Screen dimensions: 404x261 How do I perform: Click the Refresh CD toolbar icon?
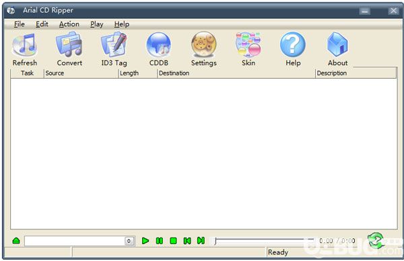point(24,45)
